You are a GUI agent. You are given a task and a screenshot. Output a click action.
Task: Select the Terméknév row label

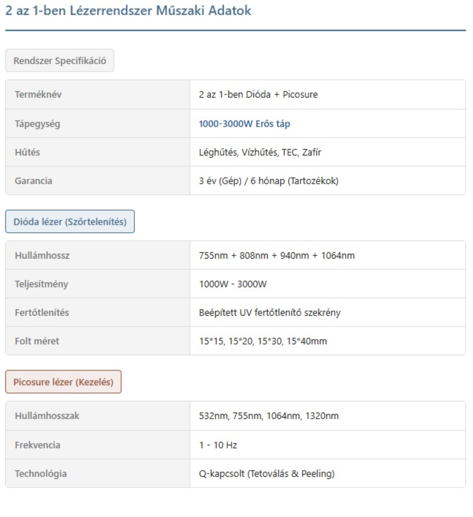point(98,94)
